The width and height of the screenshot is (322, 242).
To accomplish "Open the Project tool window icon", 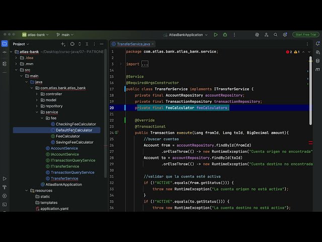I will [5, 44].
